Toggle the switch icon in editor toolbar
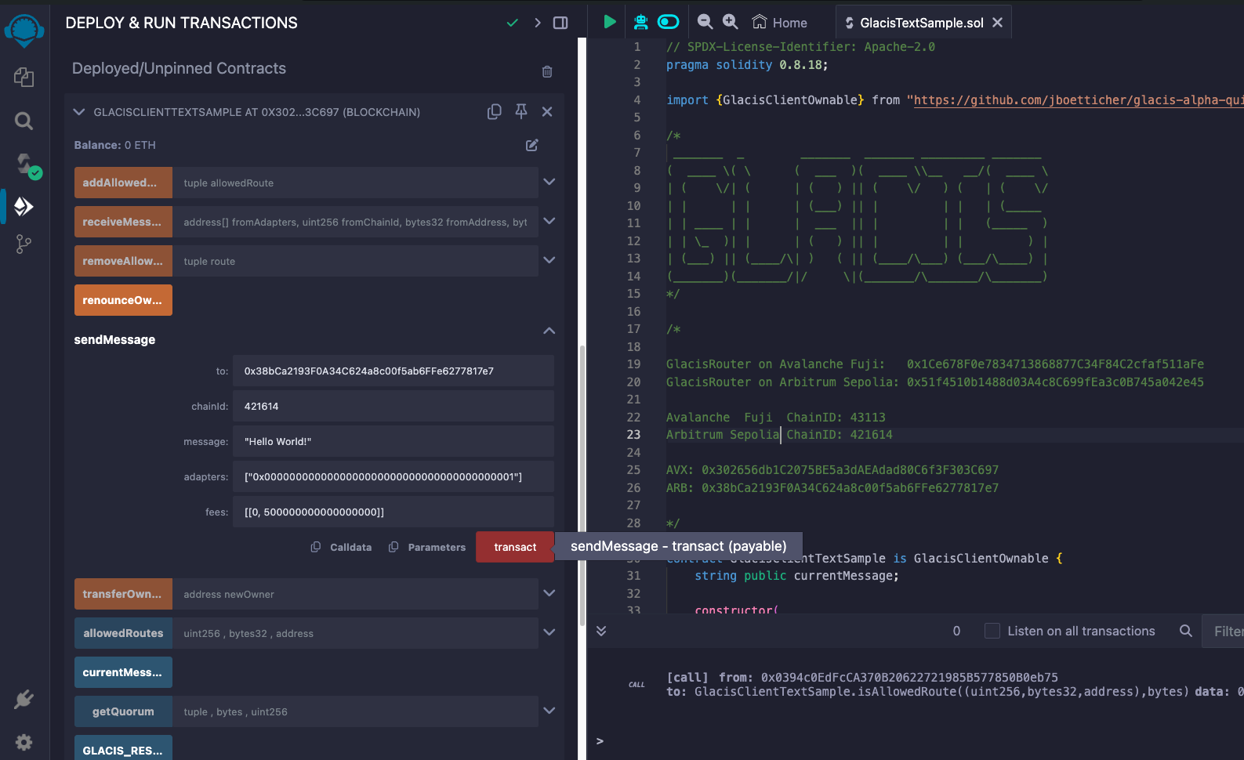Image resolution: width=1244 pixels, height=760 pixels. point(668,22)
